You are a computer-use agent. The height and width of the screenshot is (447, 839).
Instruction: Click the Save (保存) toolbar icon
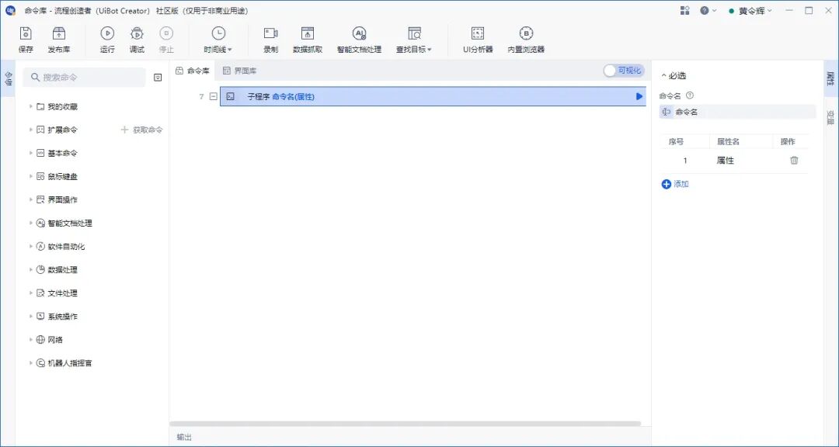coord(26,33)
